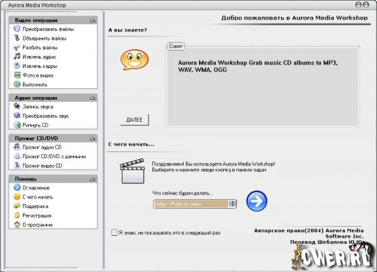The width and height of the screenshot is (377, 272).
Task: Click the smiley icon for С чего начать
Action: pyautogui.click(x=17, y=197)
